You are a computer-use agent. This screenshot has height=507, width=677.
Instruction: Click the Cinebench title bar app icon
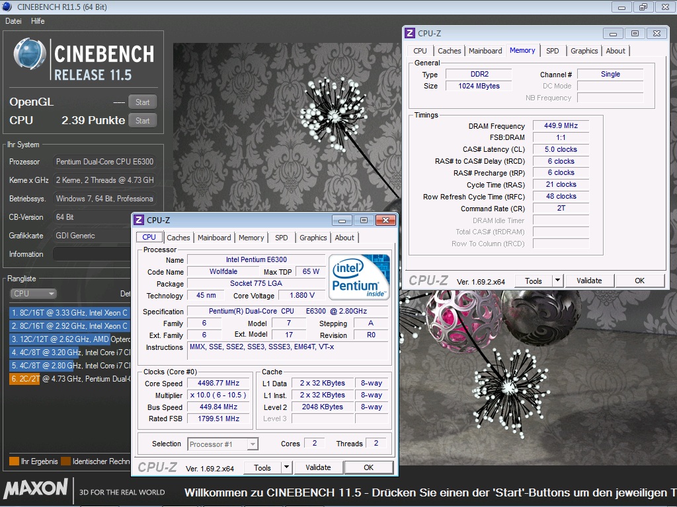click(x=7, y=7)
